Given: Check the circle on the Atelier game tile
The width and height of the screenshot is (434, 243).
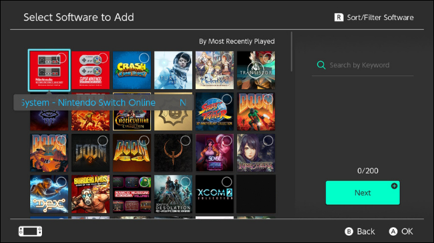Looking at the screenshot, I should coord(227,58).
